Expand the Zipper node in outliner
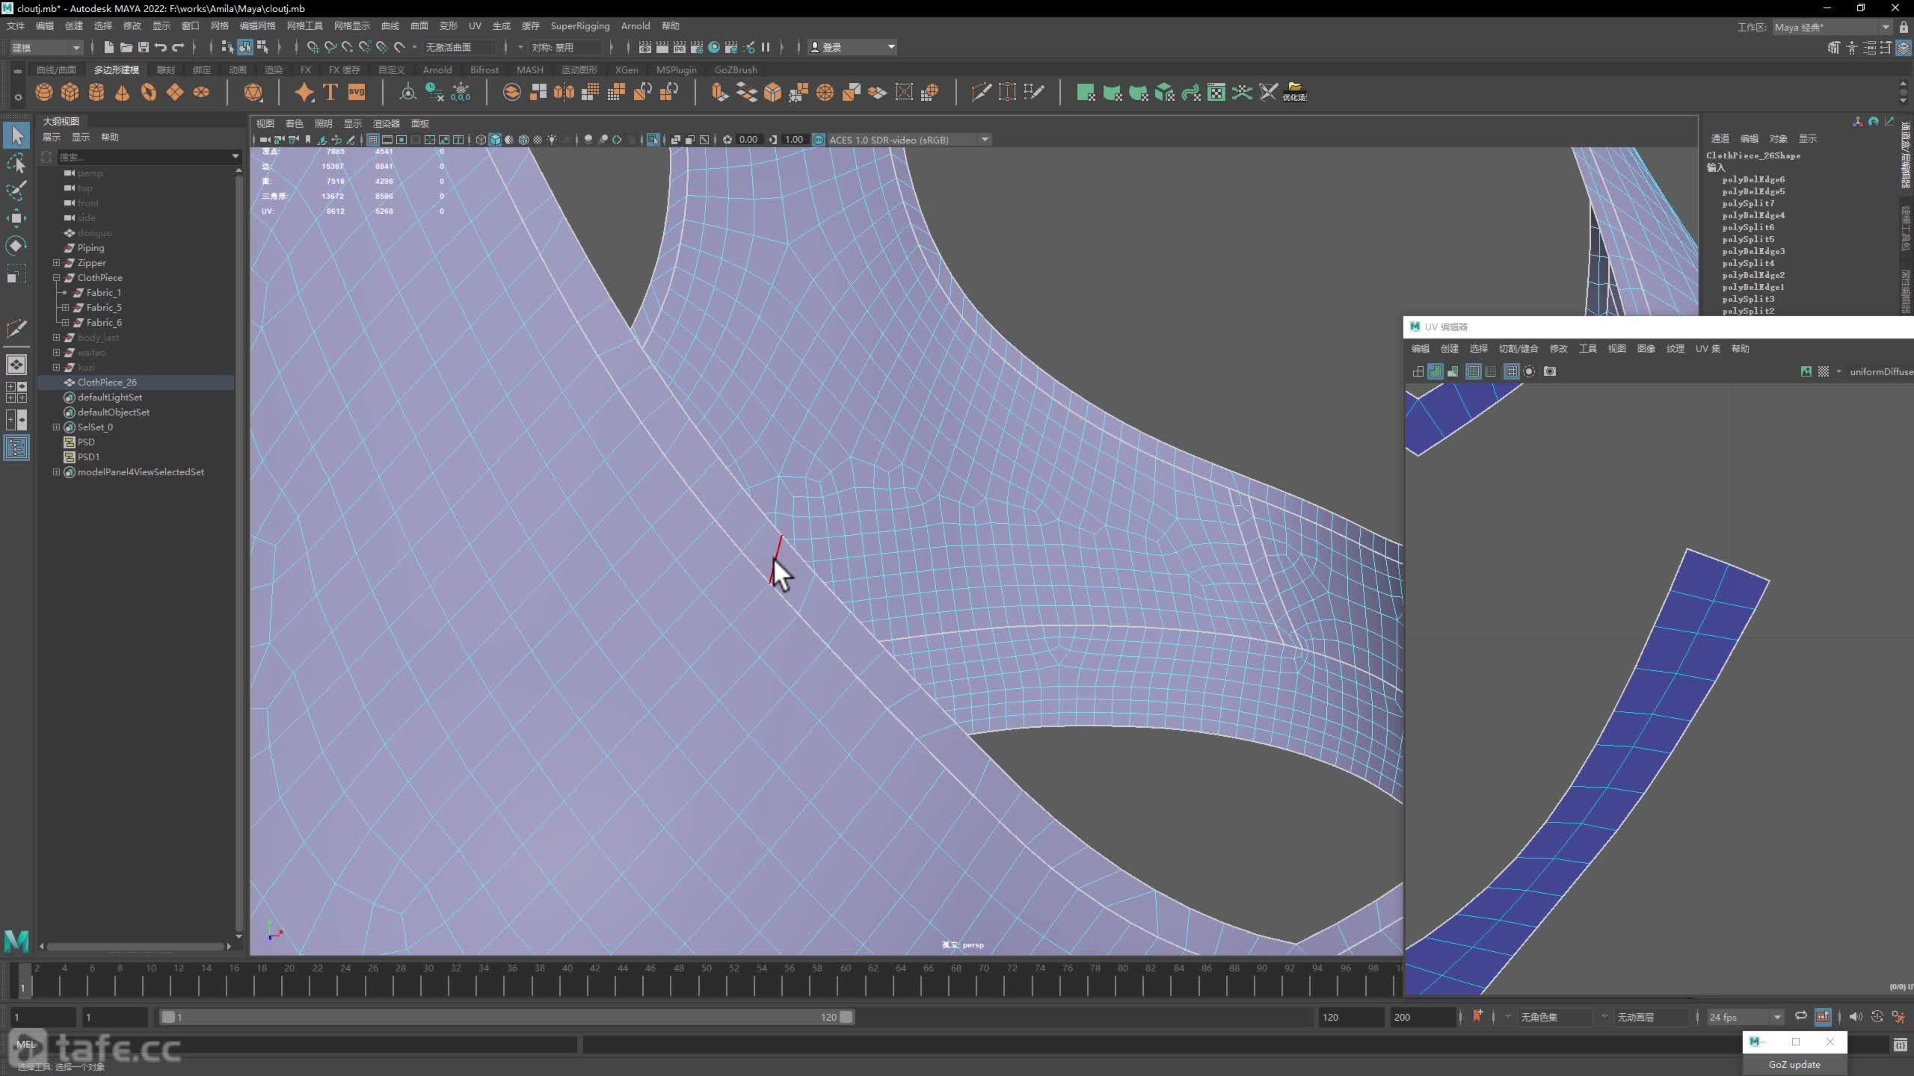This screenshot has height=1076, width=1914. [56, 262]
